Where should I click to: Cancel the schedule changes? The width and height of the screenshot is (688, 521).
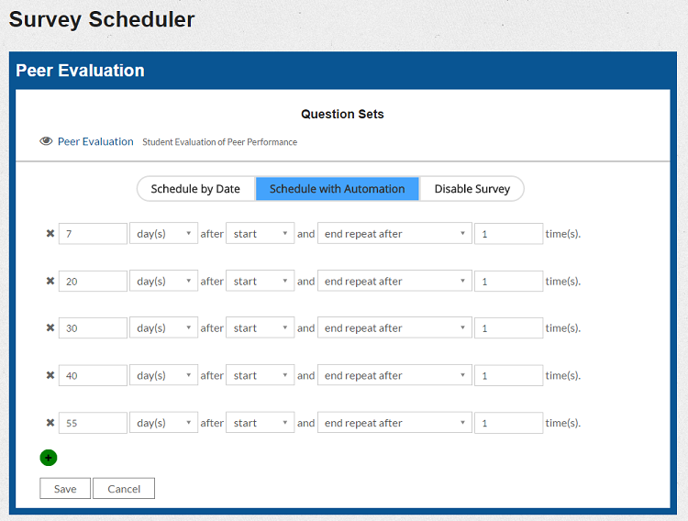124,489
